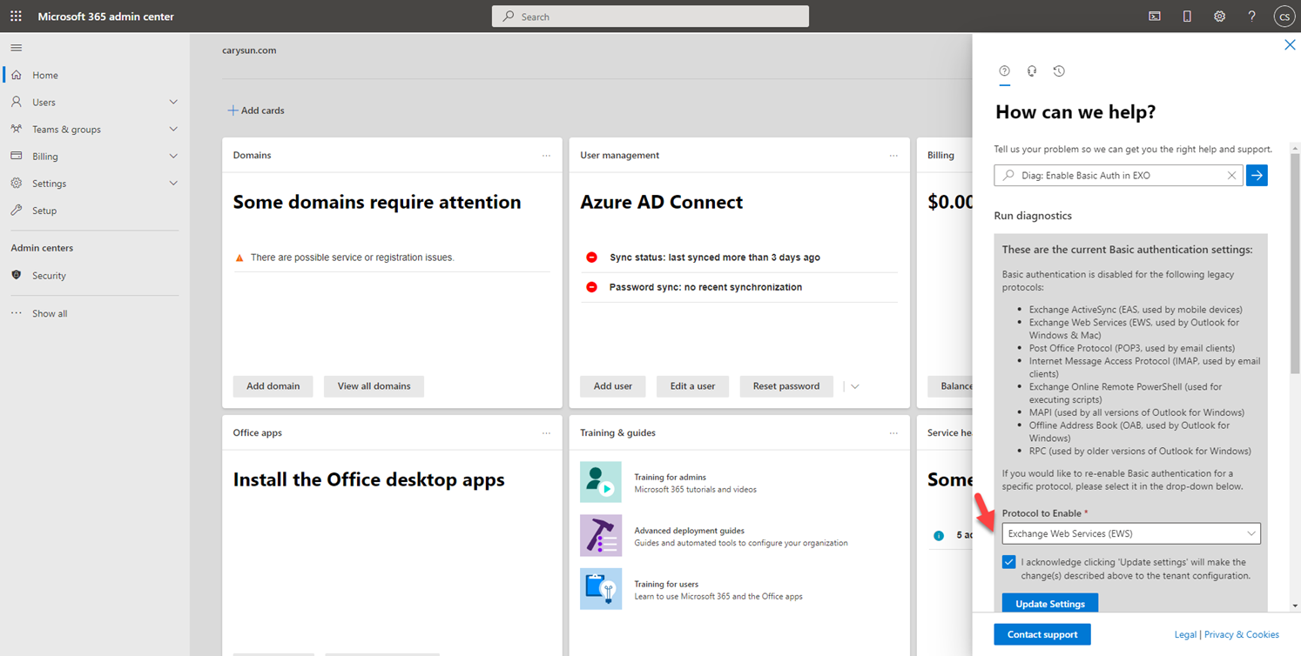Click the Update Settings button
Image resolution: width=1301 pixels, height=656 pixels.
(x=1049, y=604)
